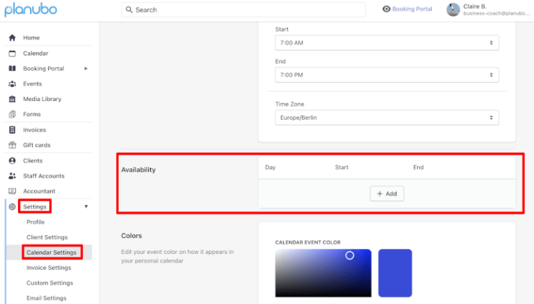Image resolution: width=534 pixels, height=304 pixels.
Task: Click the Add availability button
Action: pyautogui.click(x=387, y=193)
